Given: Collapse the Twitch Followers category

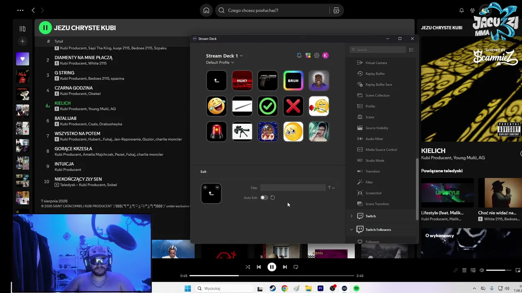Looking at the screenshot, I should tap(352, 230).
